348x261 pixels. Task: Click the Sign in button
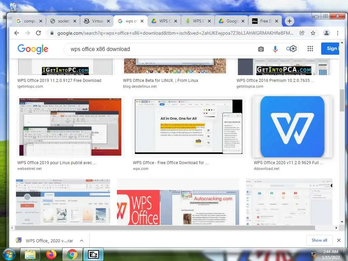pyautogui.click(x=330, y=48)
